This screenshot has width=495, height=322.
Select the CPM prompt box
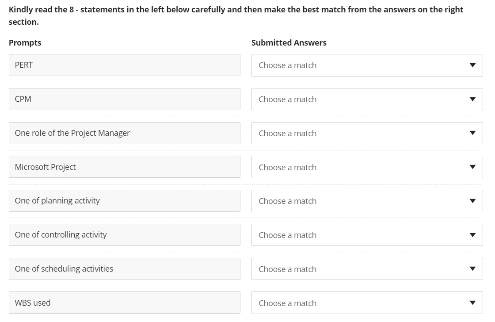pos(124,99)
